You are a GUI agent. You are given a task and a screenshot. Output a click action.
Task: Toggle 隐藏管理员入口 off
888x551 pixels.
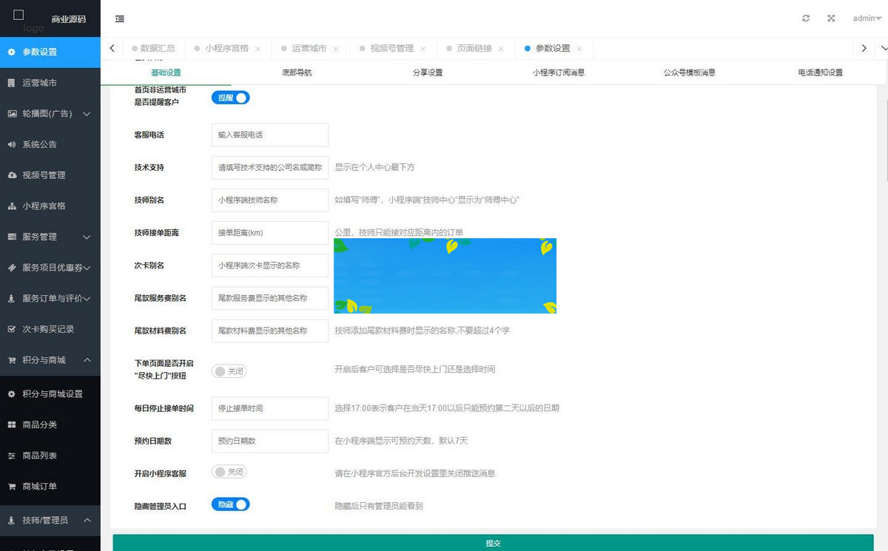(230, 504)
